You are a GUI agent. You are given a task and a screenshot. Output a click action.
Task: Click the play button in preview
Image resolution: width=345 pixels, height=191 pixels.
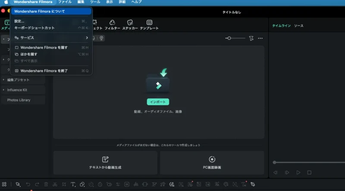pos(298,172)
